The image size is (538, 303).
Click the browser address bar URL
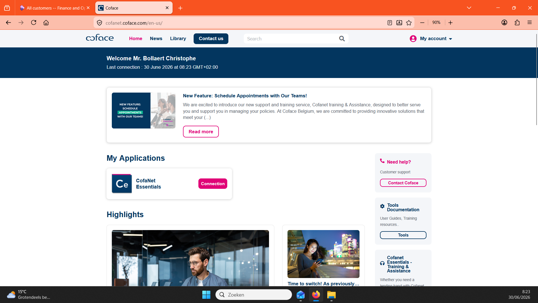pos(134,23)
